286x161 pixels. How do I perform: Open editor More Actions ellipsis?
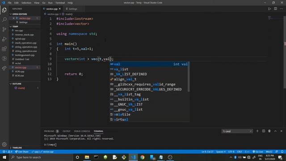pos(281,9)
